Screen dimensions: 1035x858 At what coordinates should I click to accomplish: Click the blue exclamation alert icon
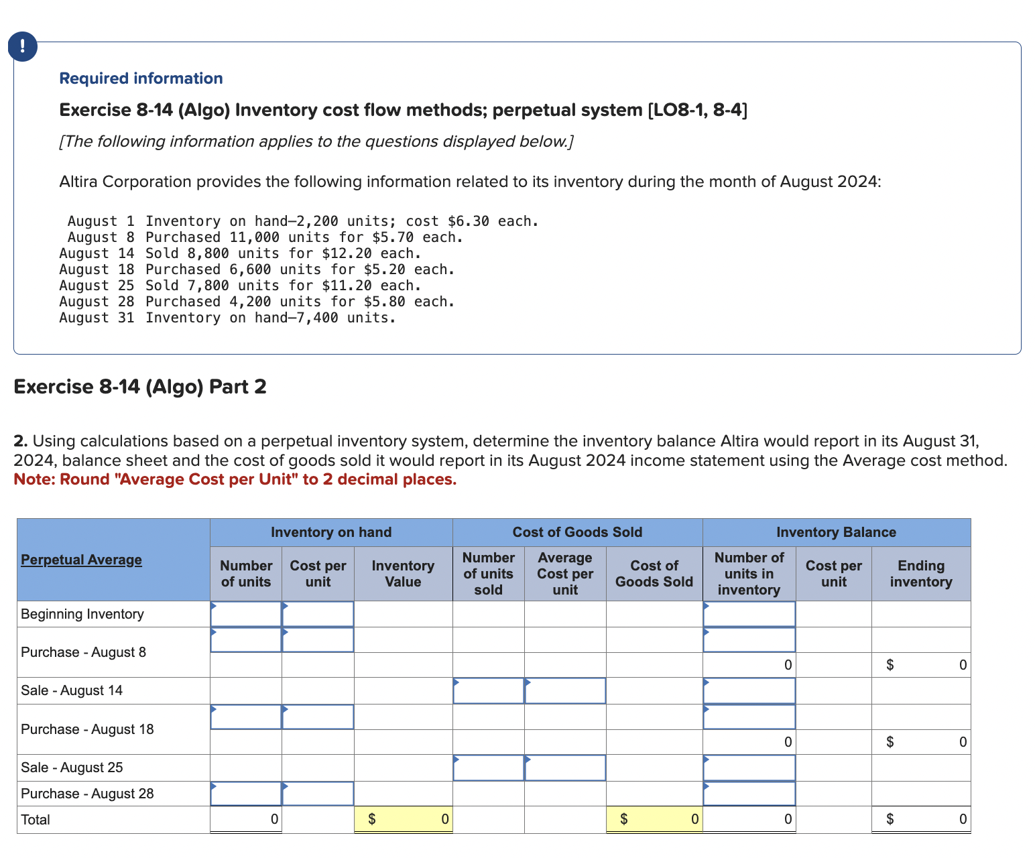[22, 47]
